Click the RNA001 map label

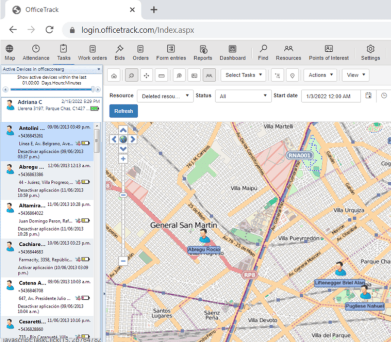299,155
